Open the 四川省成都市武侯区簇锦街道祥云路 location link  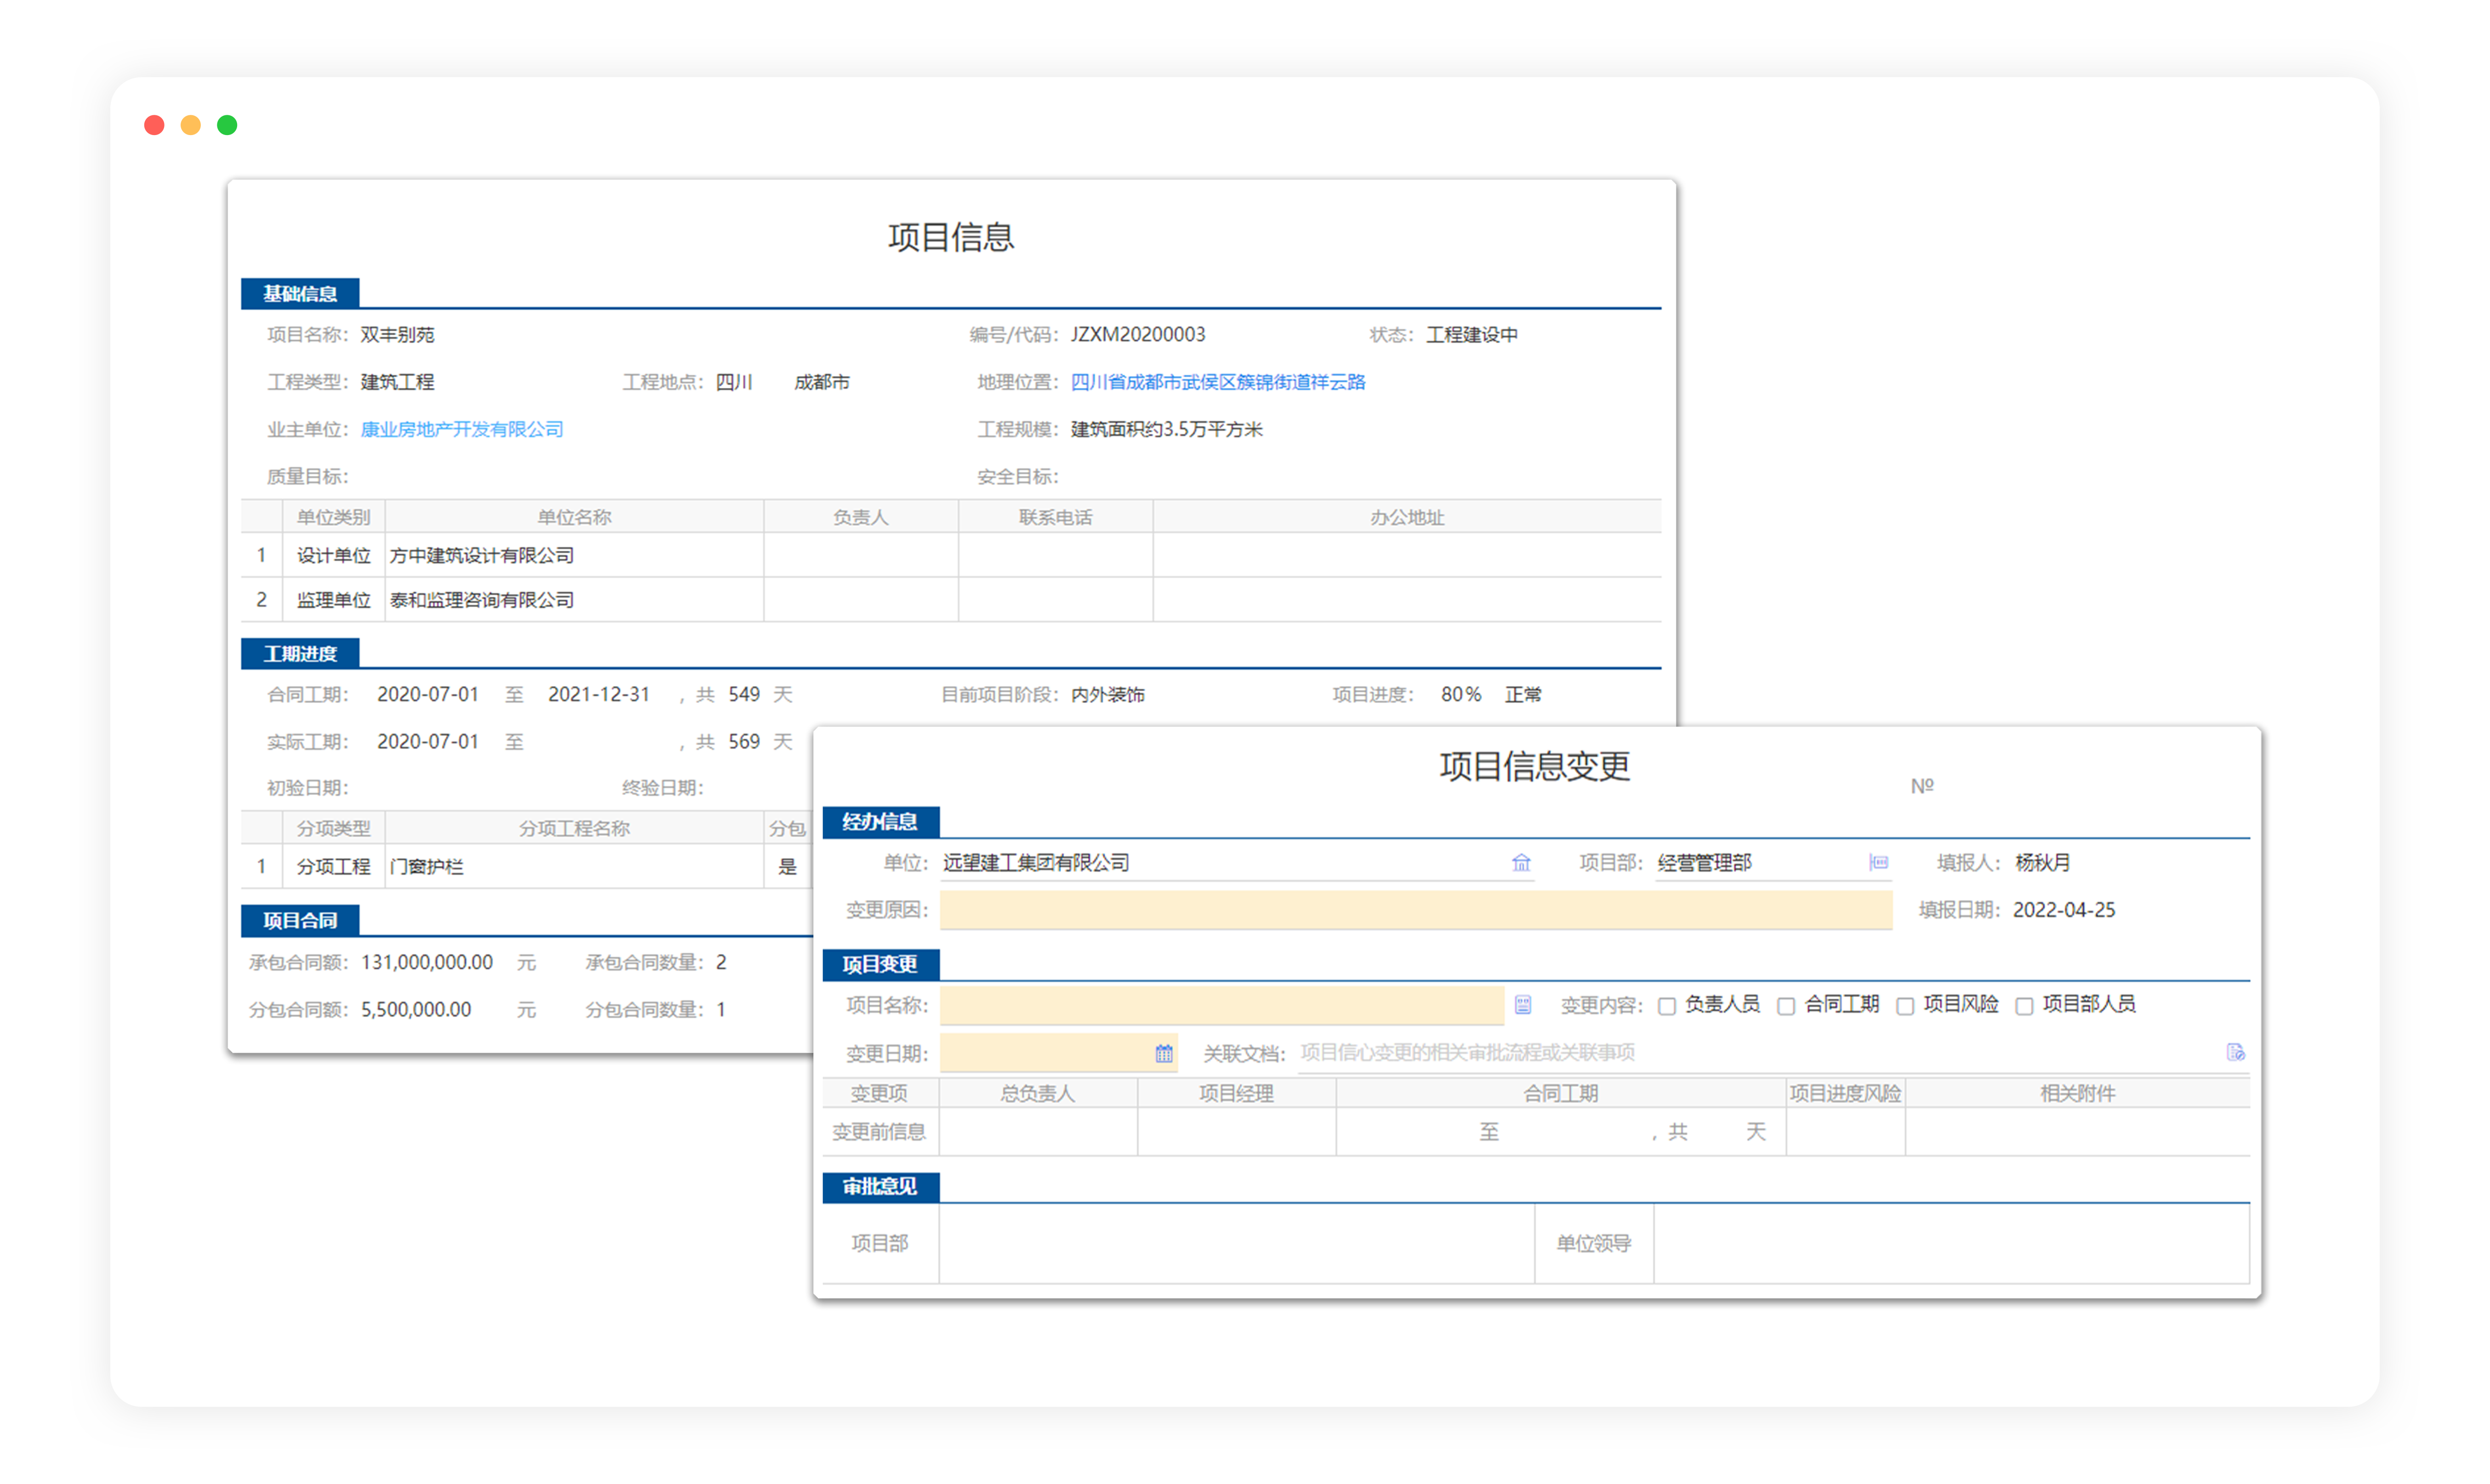tap(1217, 382)
